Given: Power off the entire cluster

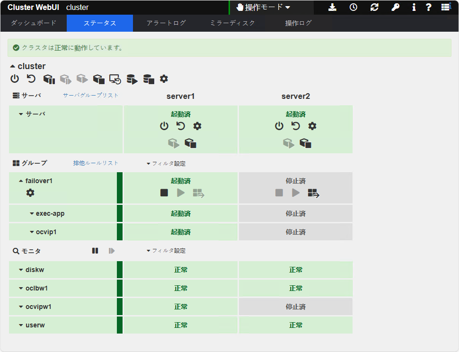Looking at the screenshot, I should click(x=14, y=79).
